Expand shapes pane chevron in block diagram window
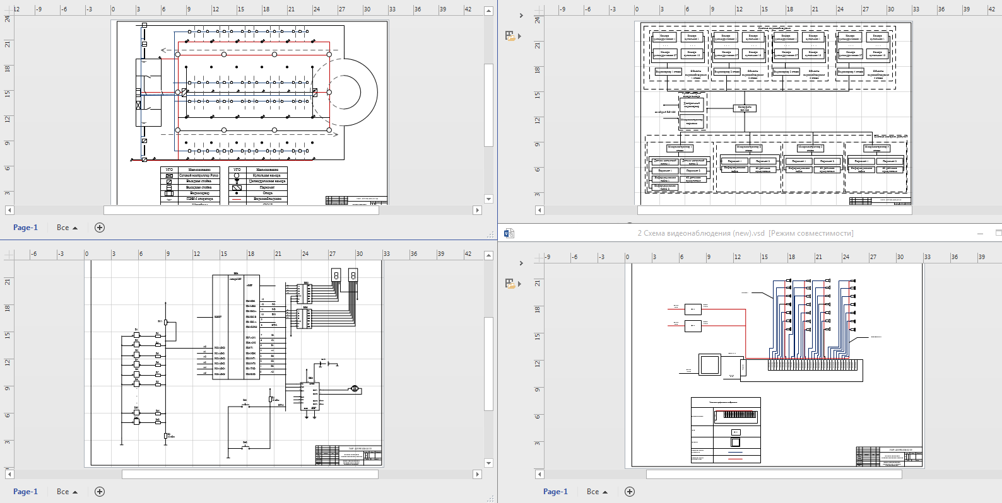 (x=521, y=16)
